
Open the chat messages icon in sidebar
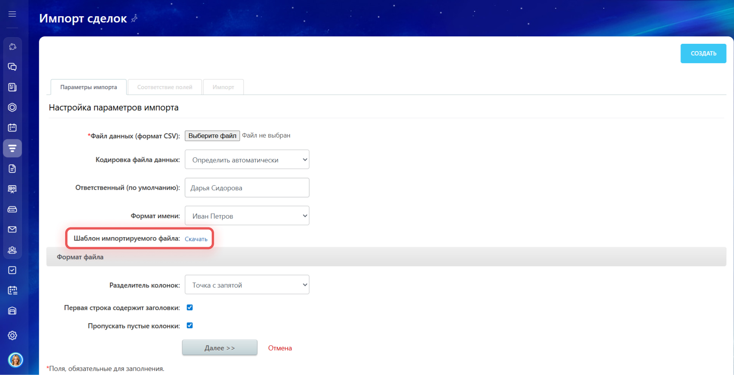(x=12, y=67)
